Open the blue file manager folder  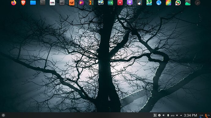click(x=33, y=3)
